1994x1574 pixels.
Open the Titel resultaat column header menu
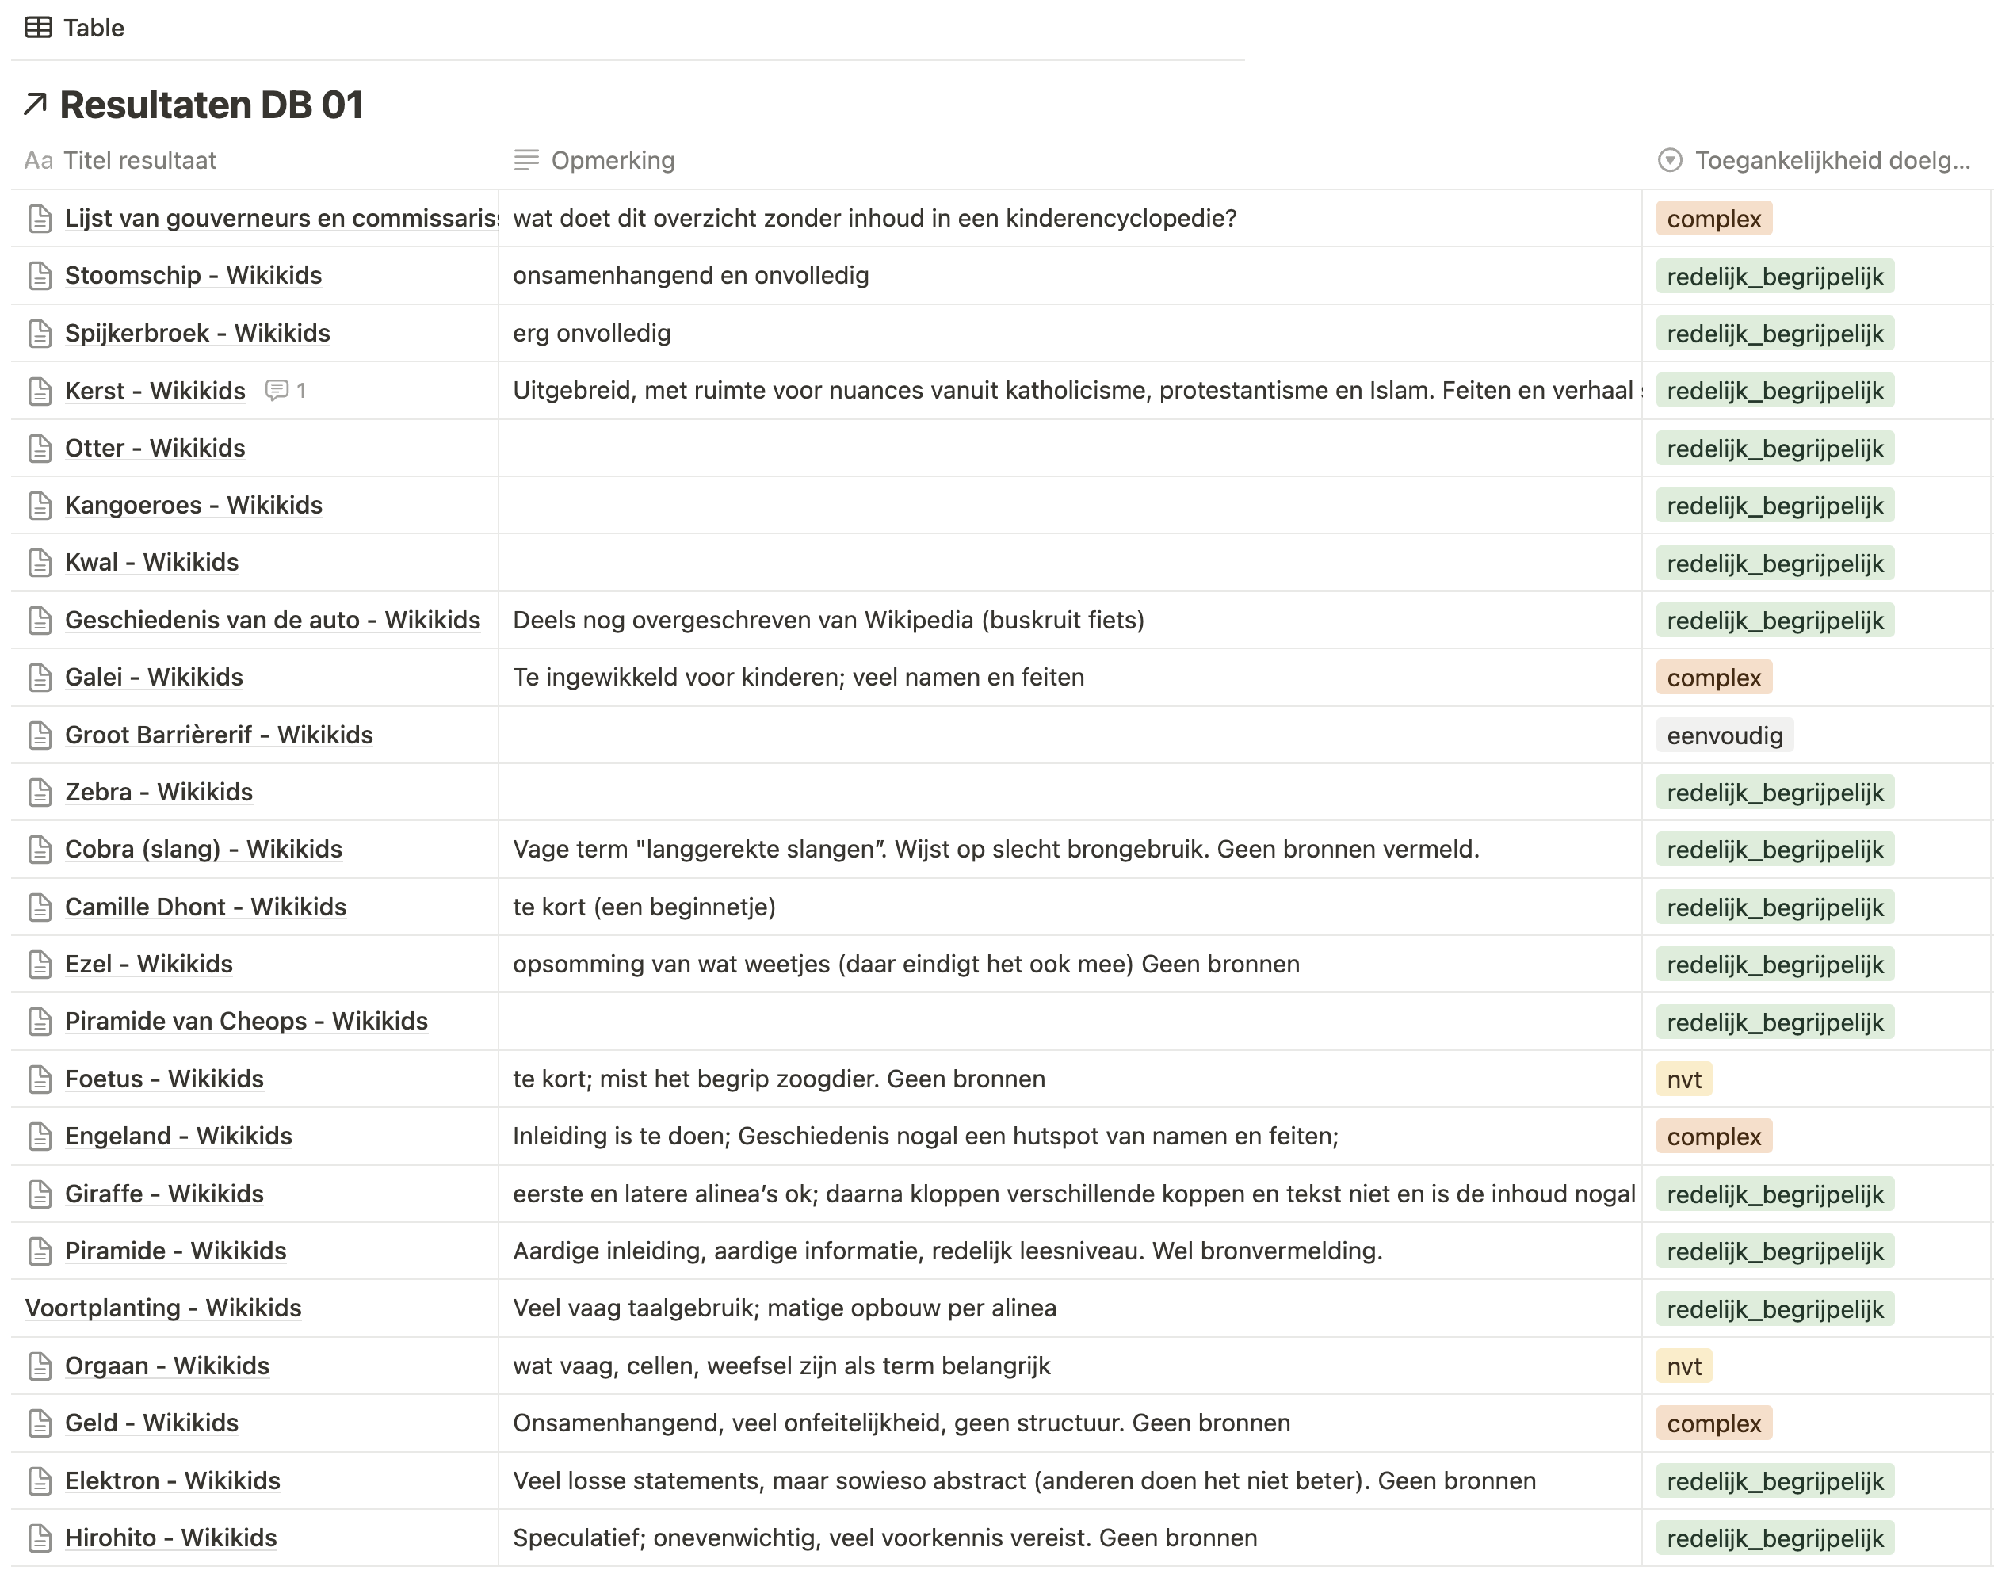(x=139, y=160)
